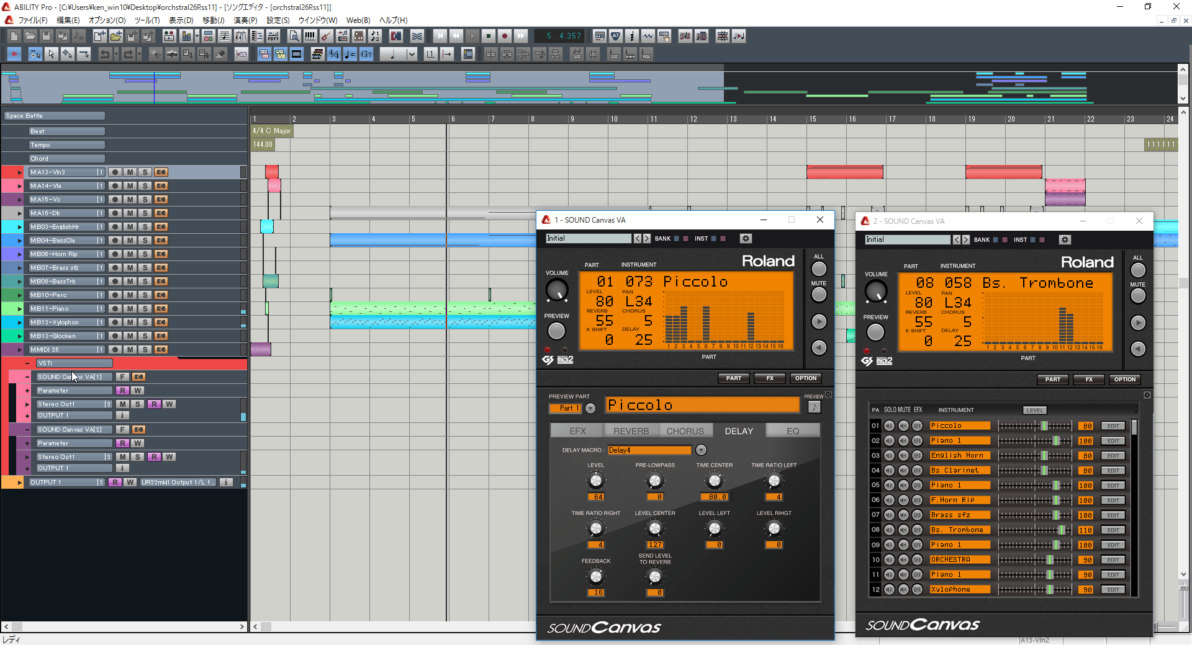Click the Undo arrow icon

click(104, 55)
